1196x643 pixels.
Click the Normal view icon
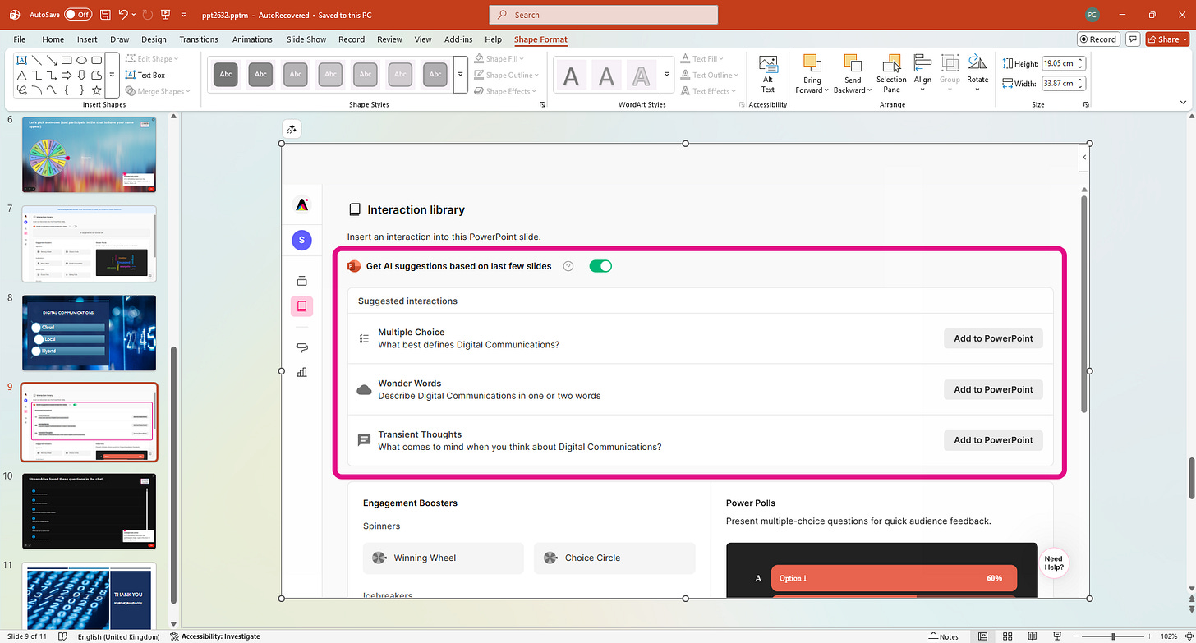982,636
